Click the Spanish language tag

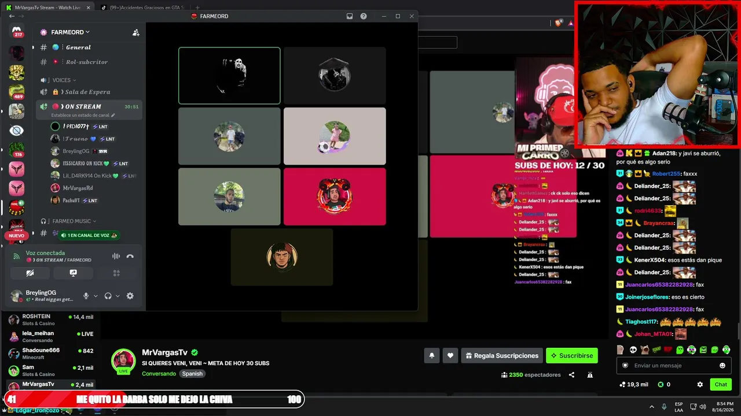pos(192,374)
